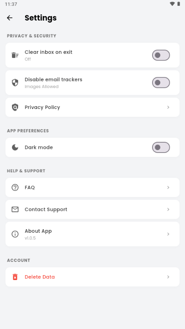Click the Wi-Fi status bar icon
The image size is (185, 329).
click(172, 4)
